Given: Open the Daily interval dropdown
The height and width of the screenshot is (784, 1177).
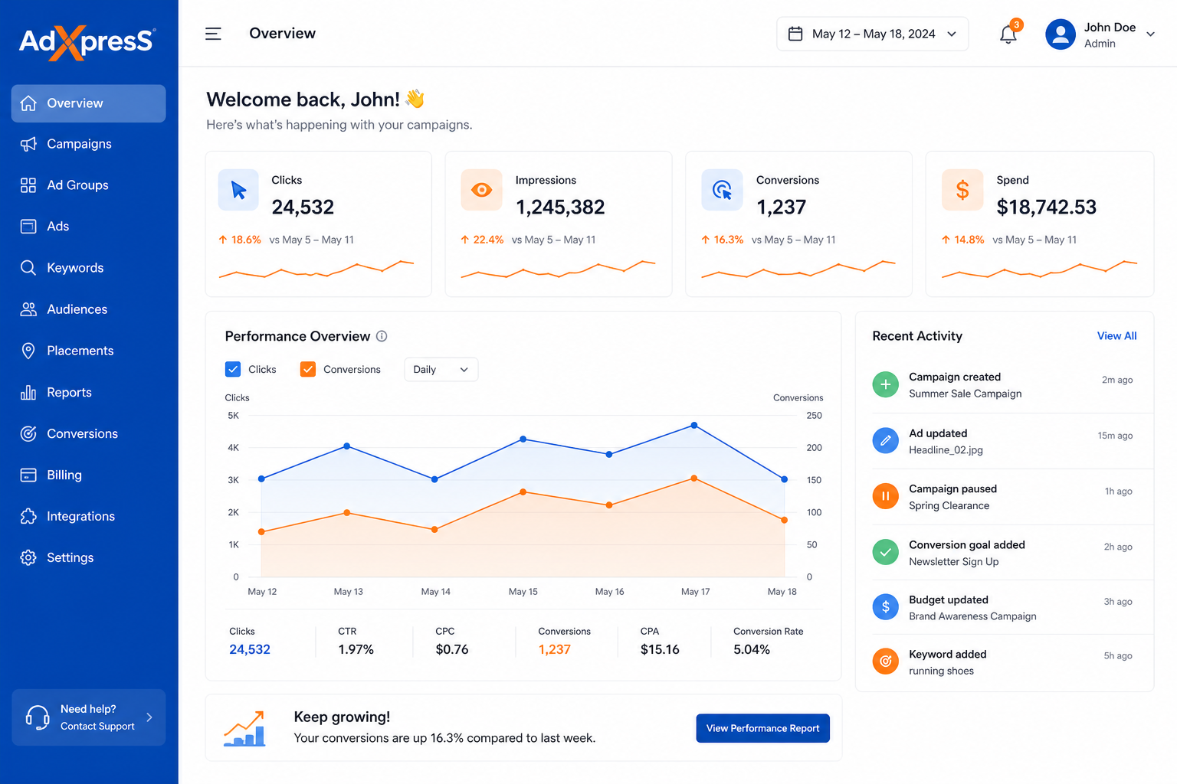Looking at the screenshot, I should point(441,370).
